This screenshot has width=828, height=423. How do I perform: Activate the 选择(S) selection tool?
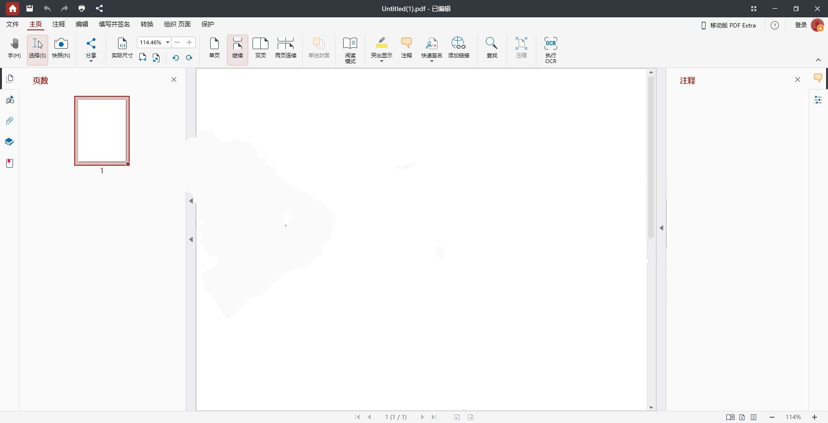38,49
